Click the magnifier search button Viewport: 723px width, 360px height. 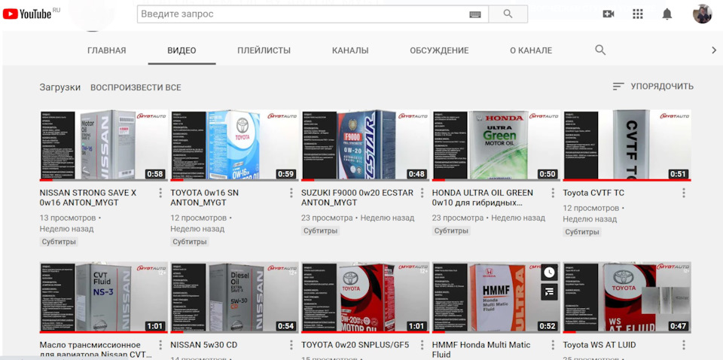point(508,14)
